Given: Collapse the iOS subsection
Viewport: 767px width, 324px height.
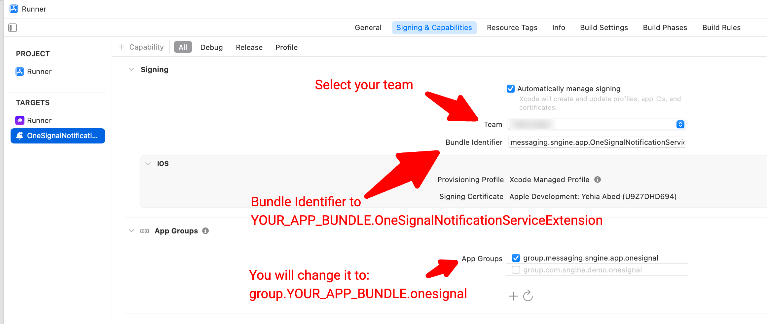Looking at the screenshot, I should 148,164.
